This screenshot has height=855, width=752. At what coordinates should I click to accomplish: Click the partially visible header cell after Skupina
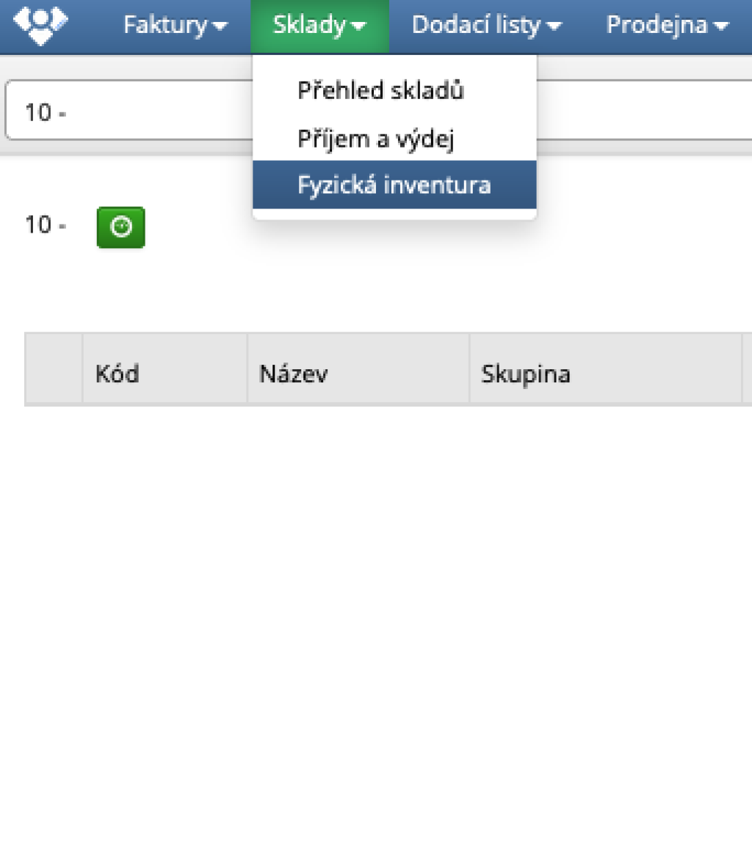(x=747, y=369)
